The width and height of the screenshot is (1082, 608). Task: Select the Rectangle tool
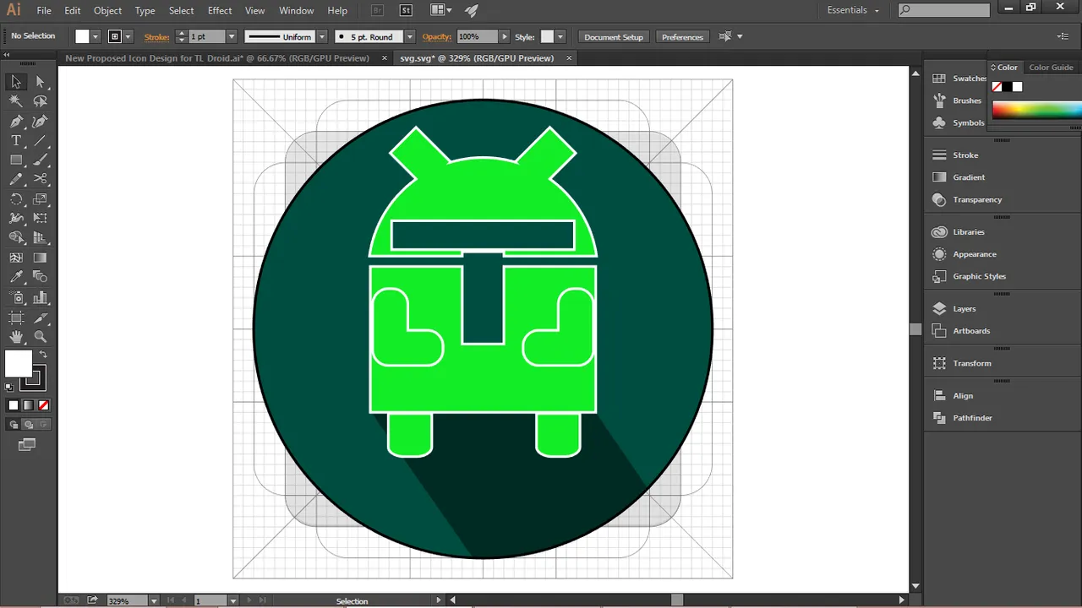(x=16, y=160)
